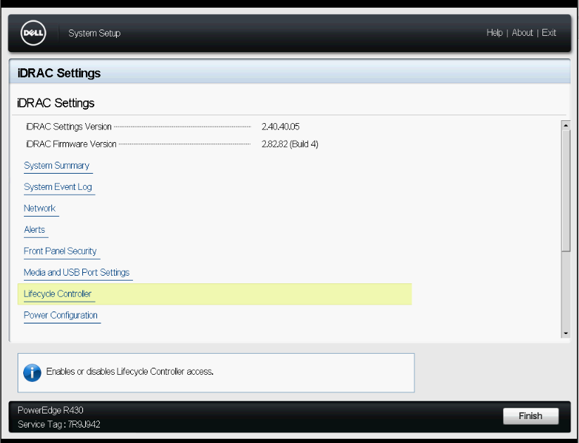The width and height of the screenshot is (579, 443).
Task: Configure Front Panel Security
Action: click(x=61, y=251)
